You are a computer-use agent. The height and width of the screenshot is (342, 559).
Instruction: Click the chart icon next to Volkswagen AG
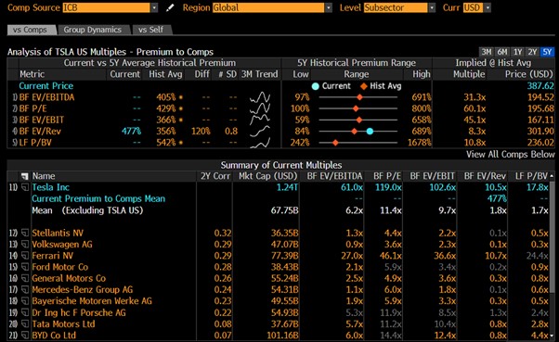tap(25, 245)
